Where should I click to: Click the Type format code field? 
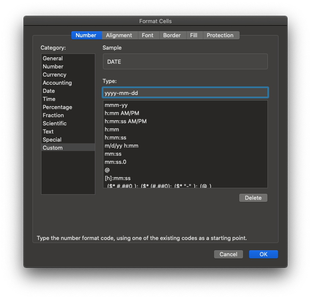point(185,93)
